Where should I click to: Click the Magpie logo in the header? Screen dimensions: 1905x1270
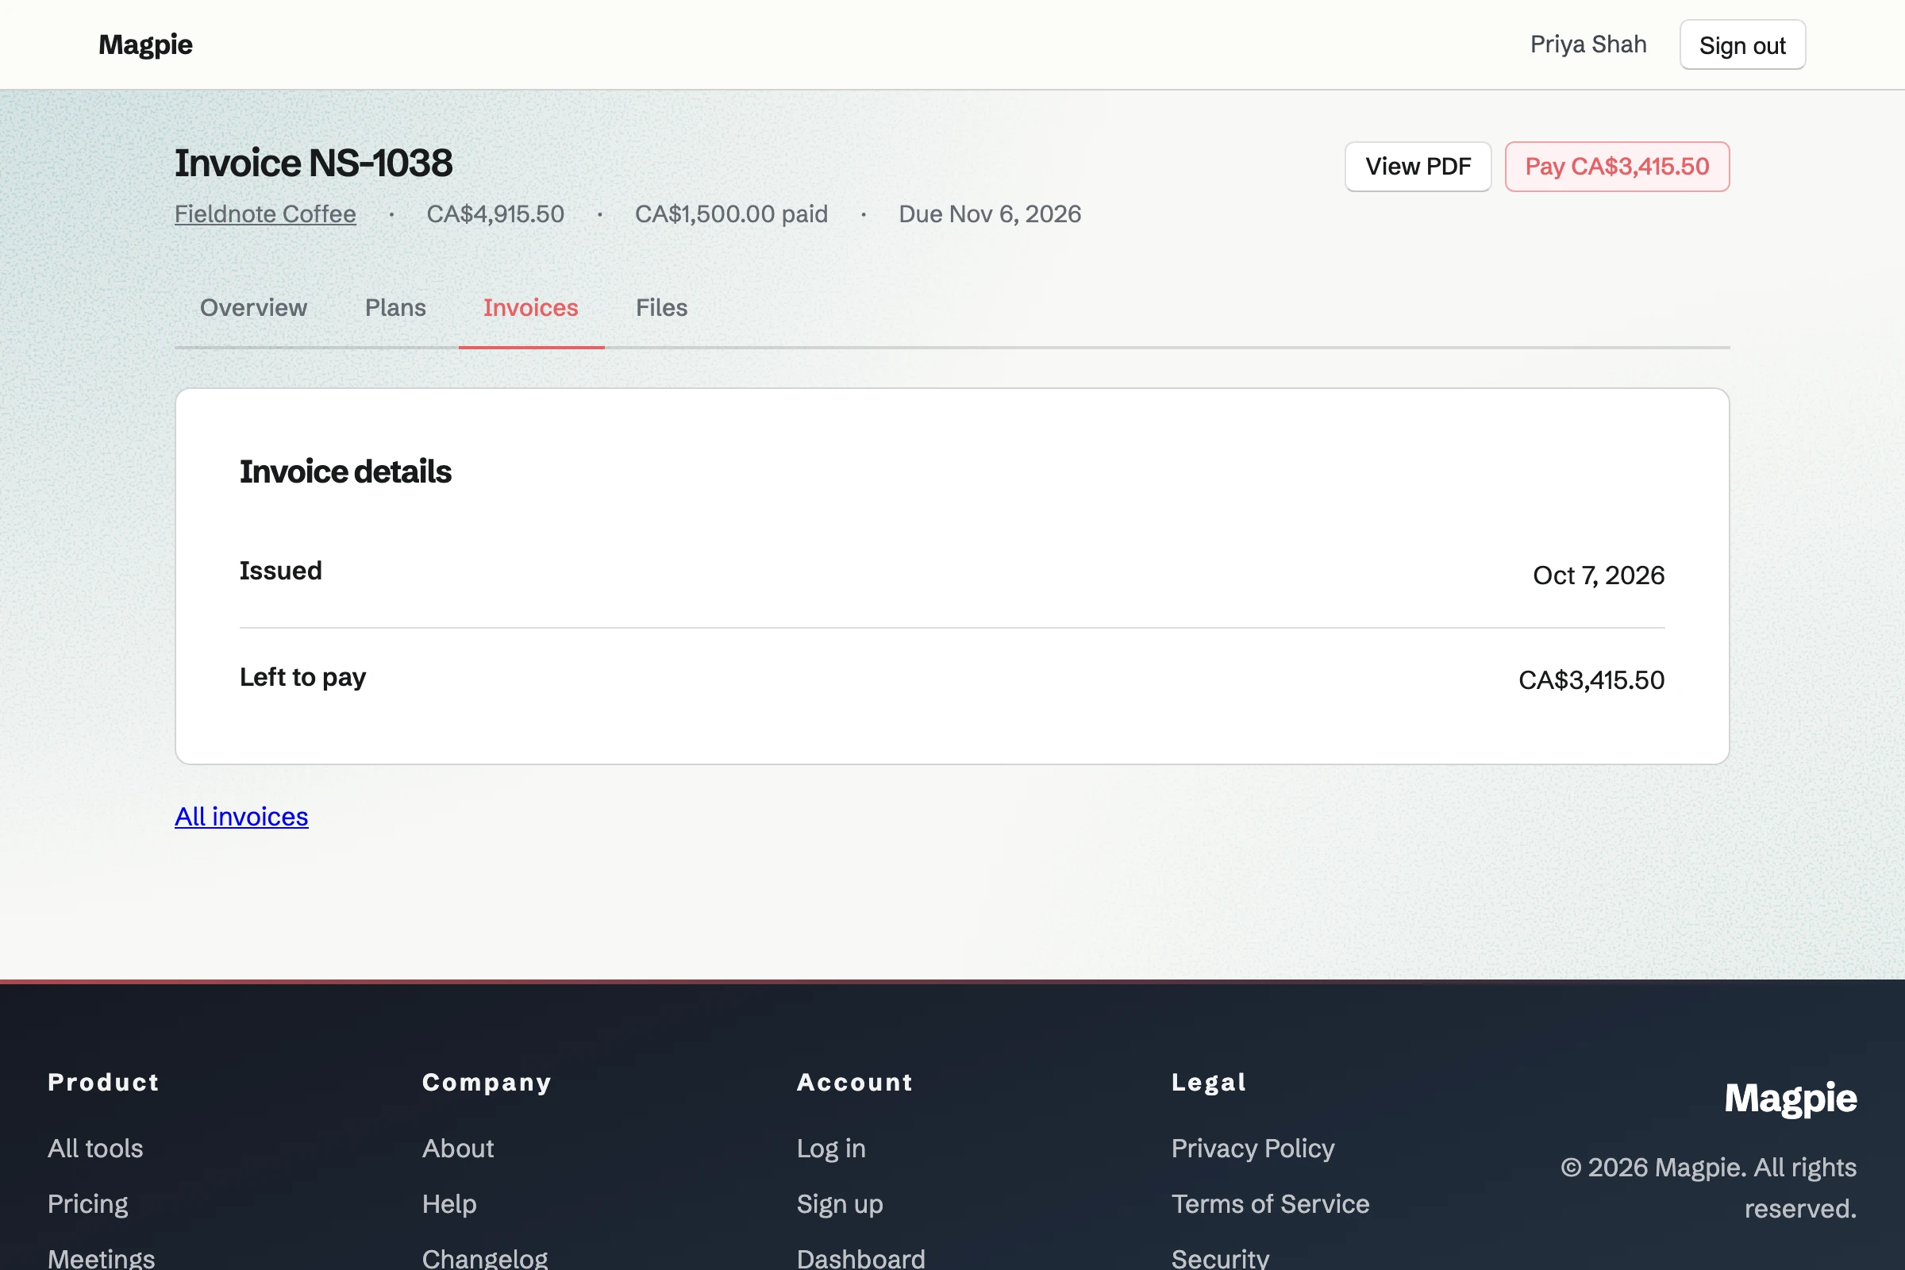[145, 44]
